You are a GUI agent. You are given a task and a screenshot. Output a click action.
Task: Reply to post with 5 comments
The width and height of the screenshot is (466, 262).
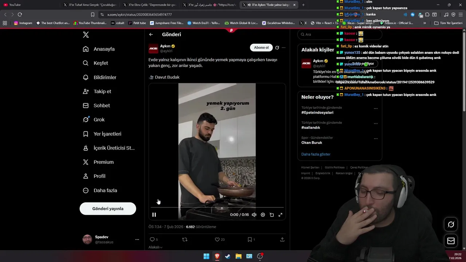click(154, 239)
